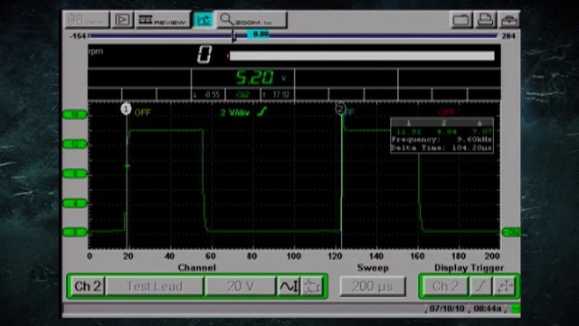This screenshot has width=579, height=326.
Task: Toggle the trigger rising slope button
Action: [480, 286]
